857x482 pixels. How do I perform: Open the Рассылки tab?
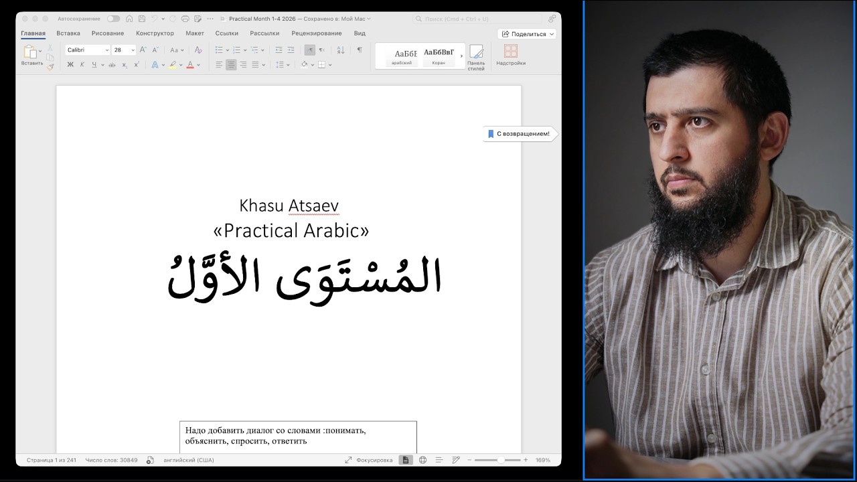pyautogui.click(x=264, y=33)
